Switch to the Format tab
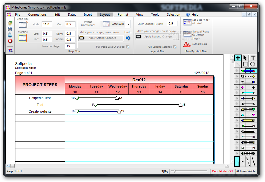 point(123,15)
